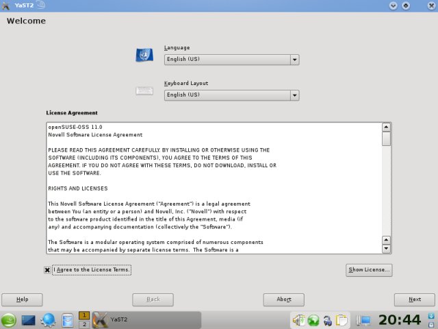This screenshot has width=438, height=329.
Task: Click the show desktop icon in panel
Action: click(x=29, y=320)
